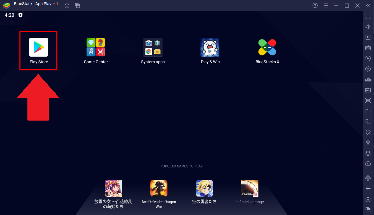Click the 4:20 clock text
The height and width of the screenshot is (215, 374).
point(9,15)
